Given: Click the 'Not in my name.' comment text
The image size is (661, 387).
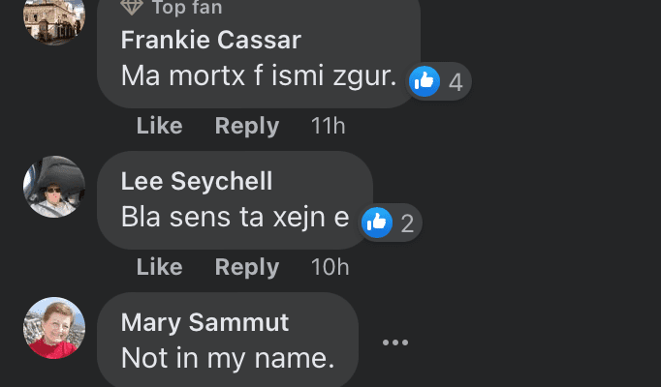Looking at the screenshot, I should (x=227, y=357).
